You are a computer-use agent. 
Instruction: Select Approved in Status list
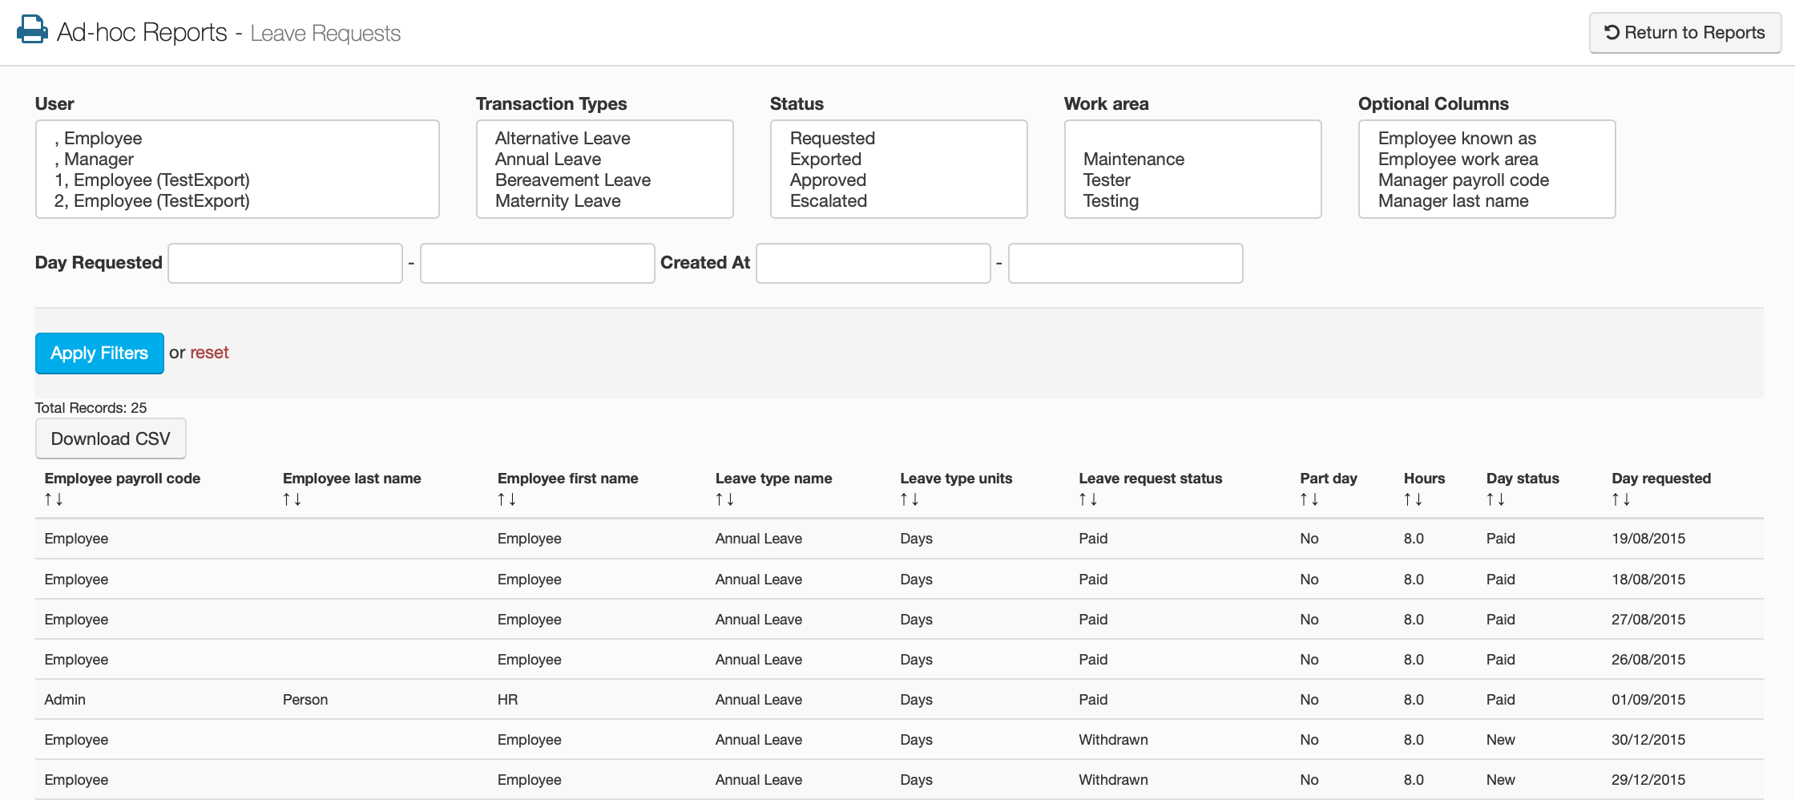[x=828, y=180]
